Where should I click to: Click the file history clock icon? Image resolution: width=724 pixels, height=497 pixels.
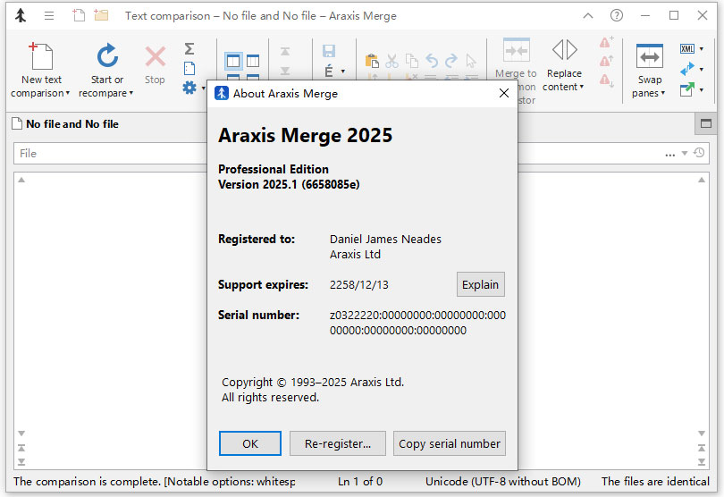(699, 153)
